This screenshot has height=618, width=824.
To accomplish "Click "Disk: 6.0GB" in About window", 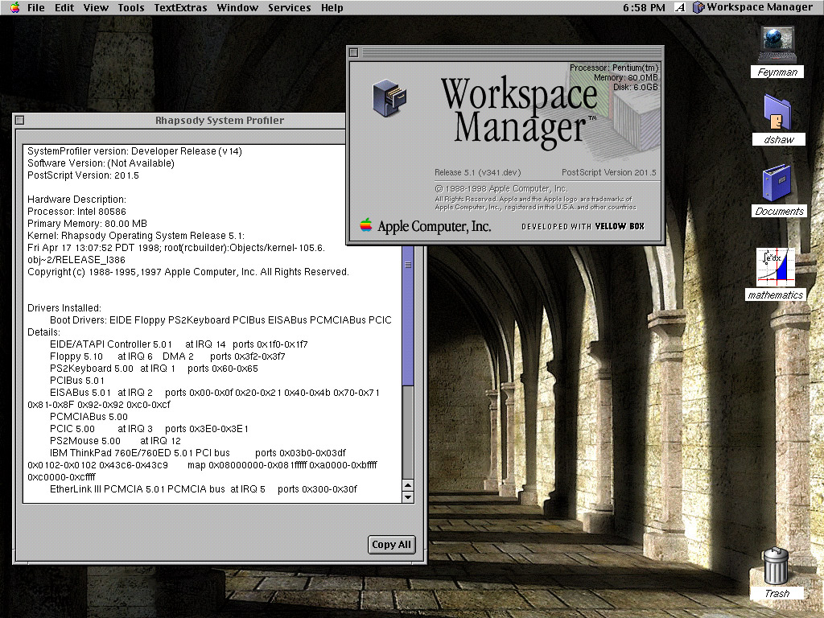I will (636, 87).
